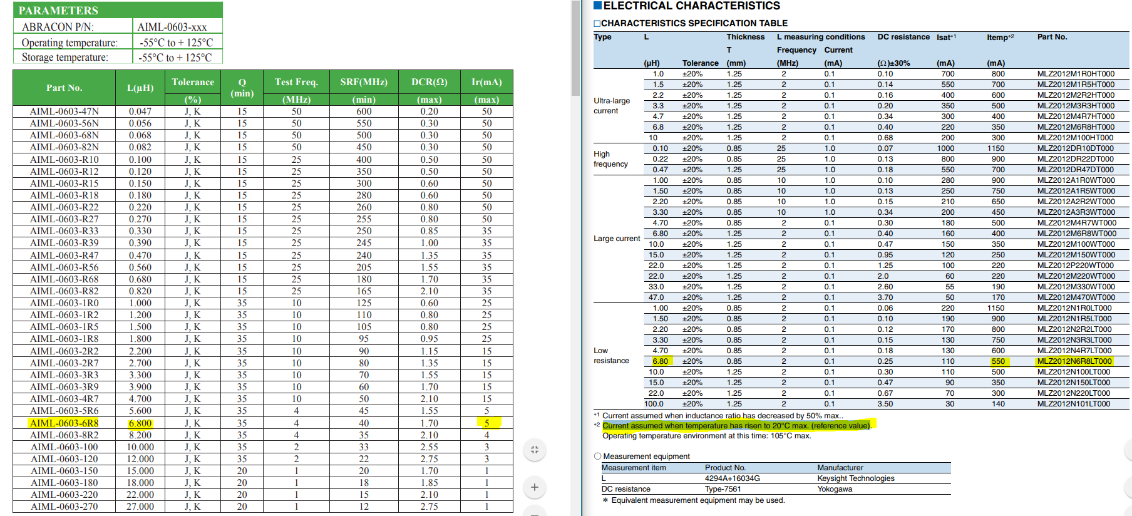Click the highlighted 6.800 inductance value
Viewport: 1132px width, 516px height.
(x=140, y=423)
